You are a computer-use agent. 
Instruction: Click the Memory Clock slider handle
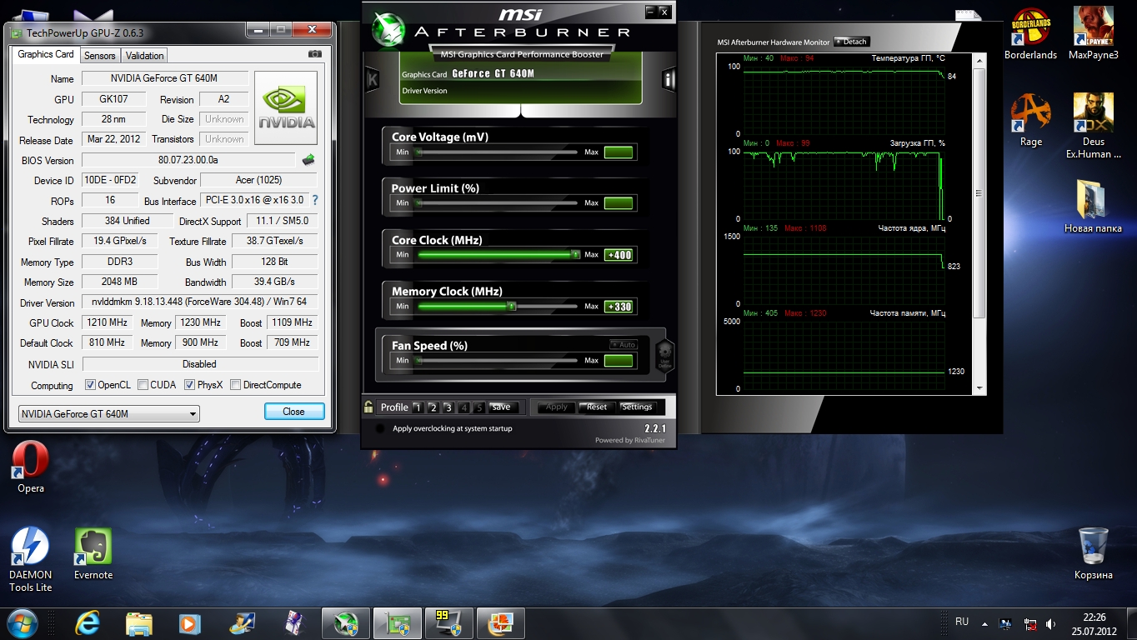512,307
